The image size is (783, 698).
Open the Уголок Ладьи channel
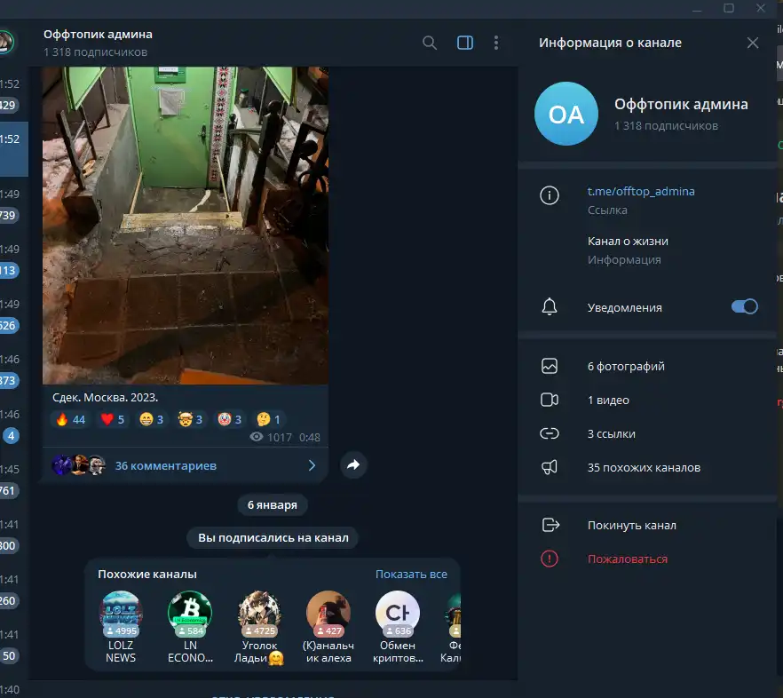tap(259, 627)
